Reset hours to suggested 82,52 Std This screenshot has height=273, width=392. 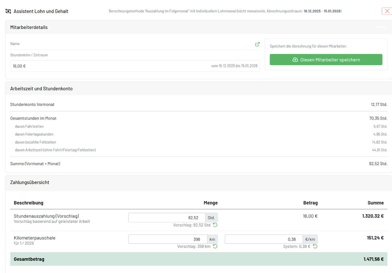coord(215,225)
